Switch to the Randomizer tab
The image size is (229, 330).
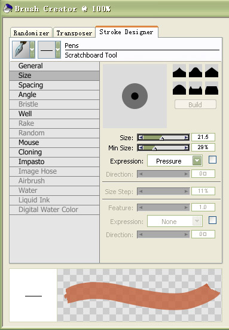pos(31,33)
